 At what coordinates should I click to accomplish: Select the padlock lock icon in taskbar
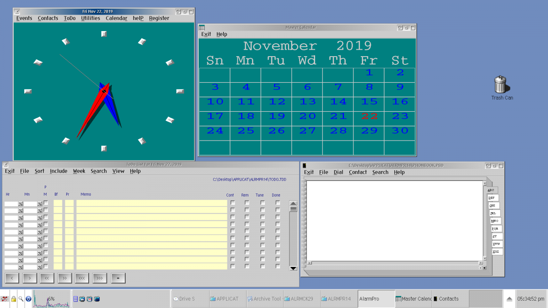coord(14,299)
